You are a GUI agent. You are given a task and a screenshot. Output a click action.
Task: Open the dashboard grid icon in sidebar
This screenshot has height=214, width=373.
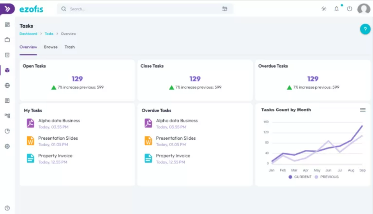pos(7,25)
